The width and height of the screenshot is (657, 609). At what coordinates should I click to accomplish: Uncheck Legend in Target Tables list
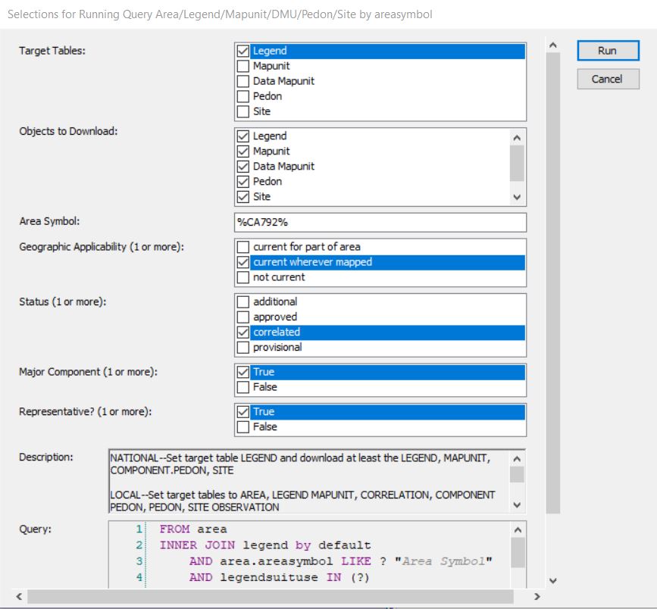click(243, 51)
